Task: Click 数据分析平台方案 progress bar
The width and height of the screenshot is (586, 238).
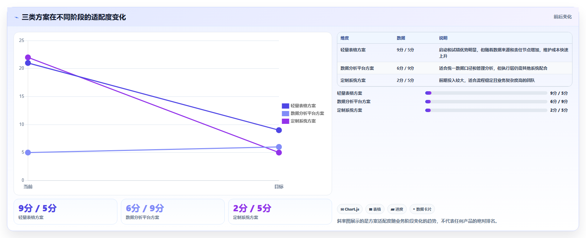Action: pyautogui.click(x=486, y=102)
